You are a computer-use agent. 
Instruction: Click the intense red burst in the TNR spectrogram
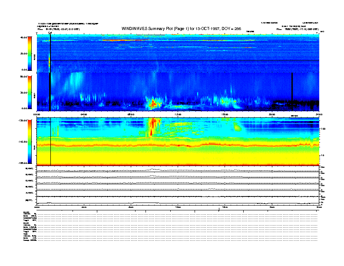click(153, 127)
